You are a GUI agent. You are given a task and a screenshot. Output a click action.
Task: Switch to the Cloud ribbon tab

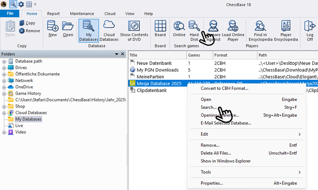click(110, 14)
